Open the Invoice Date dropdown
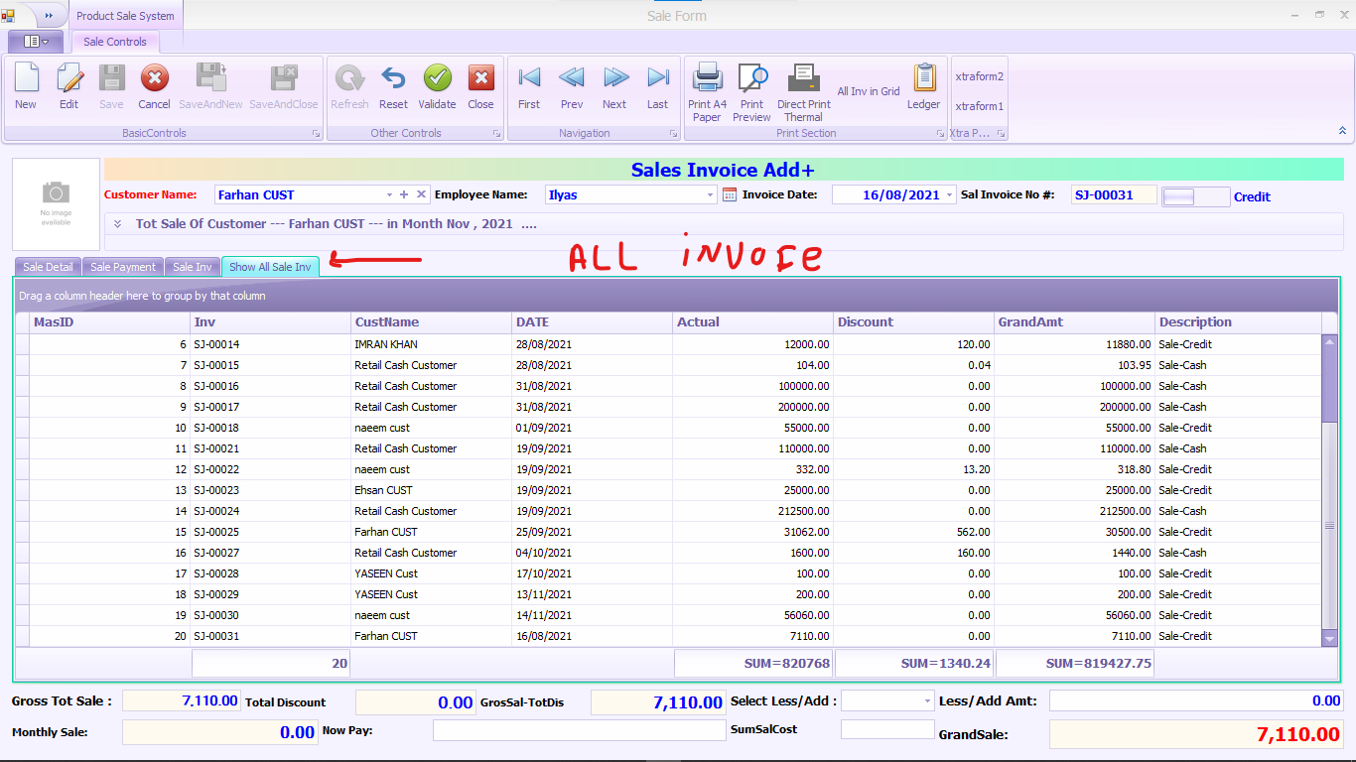Image resolution: width=1356 pixels, height=762 pixels. pyautogui.click(x=950, y=194)
